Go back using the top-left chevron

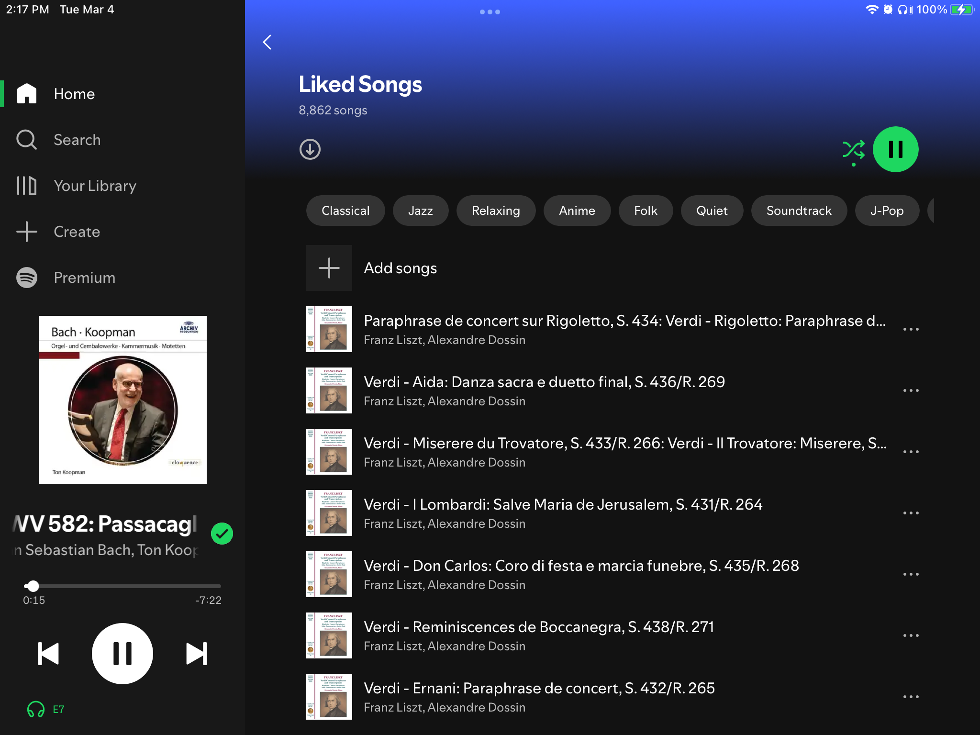pos(267,42)
